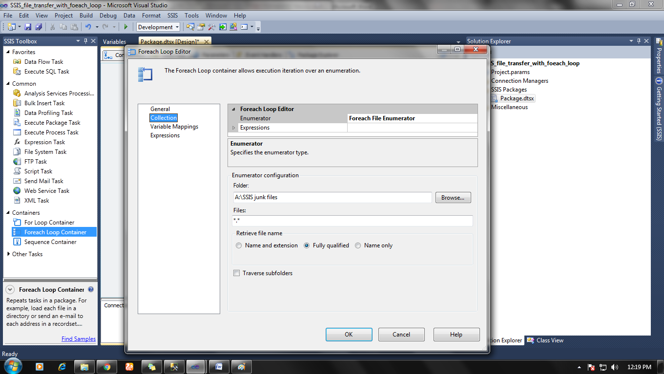Select Sequence Container in the toolbox
Image resolution: width=664 pixels, height=374 pixels.
tap(50, 242)
